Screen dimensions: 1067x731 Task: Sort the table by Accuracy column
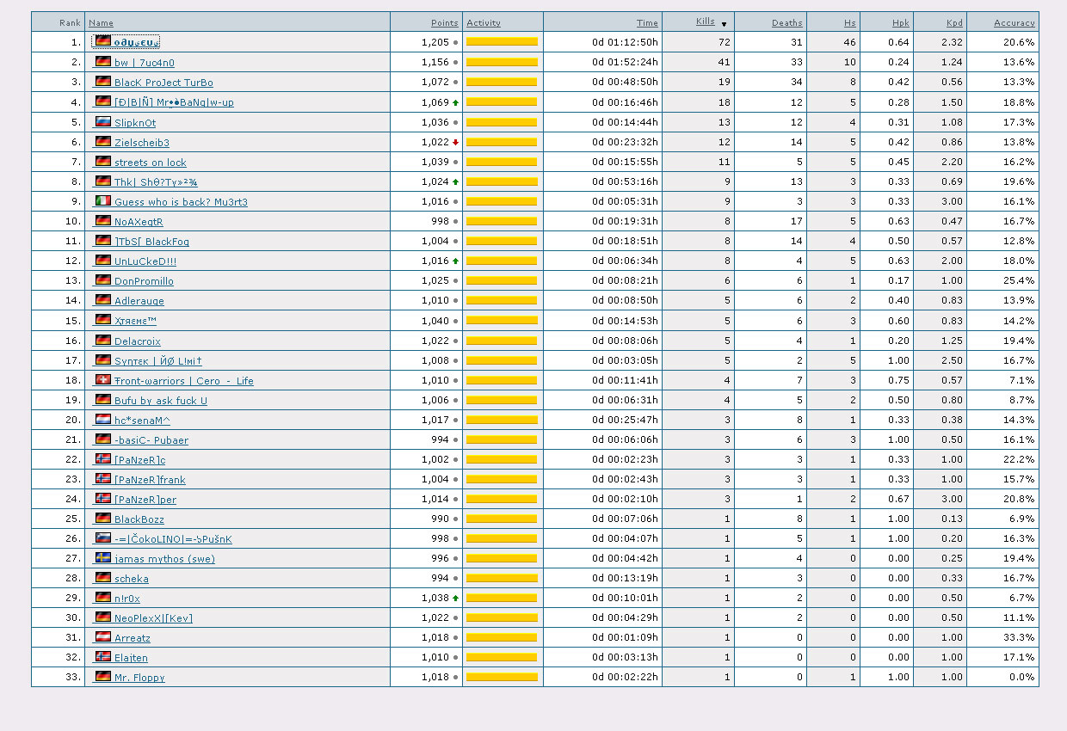pyautogui.click(x=1014, y=23)
